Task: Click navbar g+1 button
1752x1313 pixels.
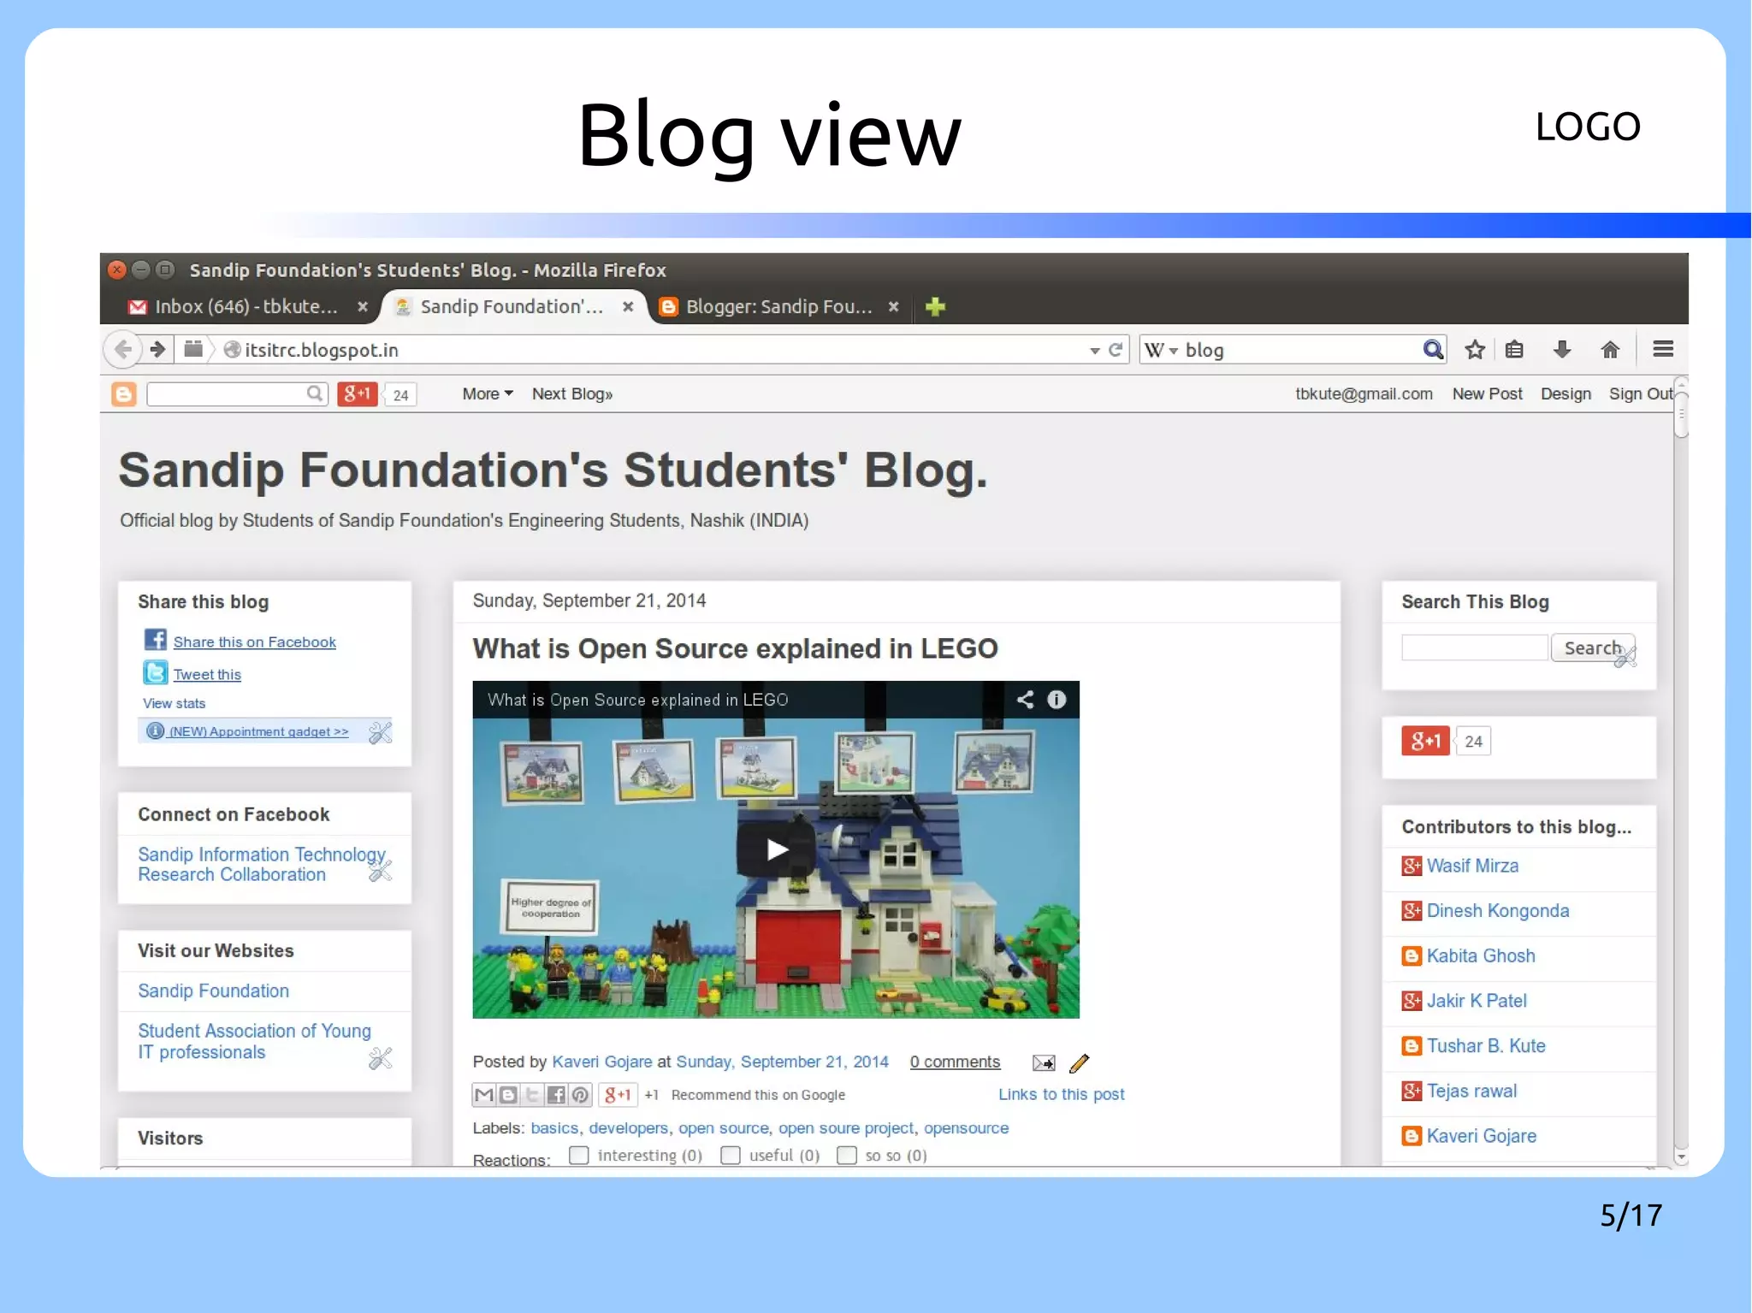Action: pos(358,393)
